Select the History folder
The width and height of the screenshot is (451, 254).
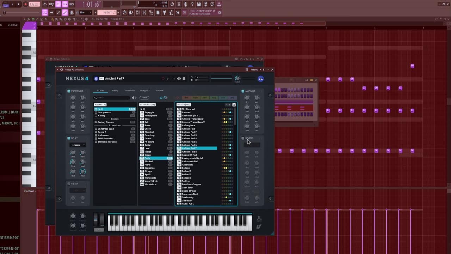pyautogui.click(x=115, y=116)
